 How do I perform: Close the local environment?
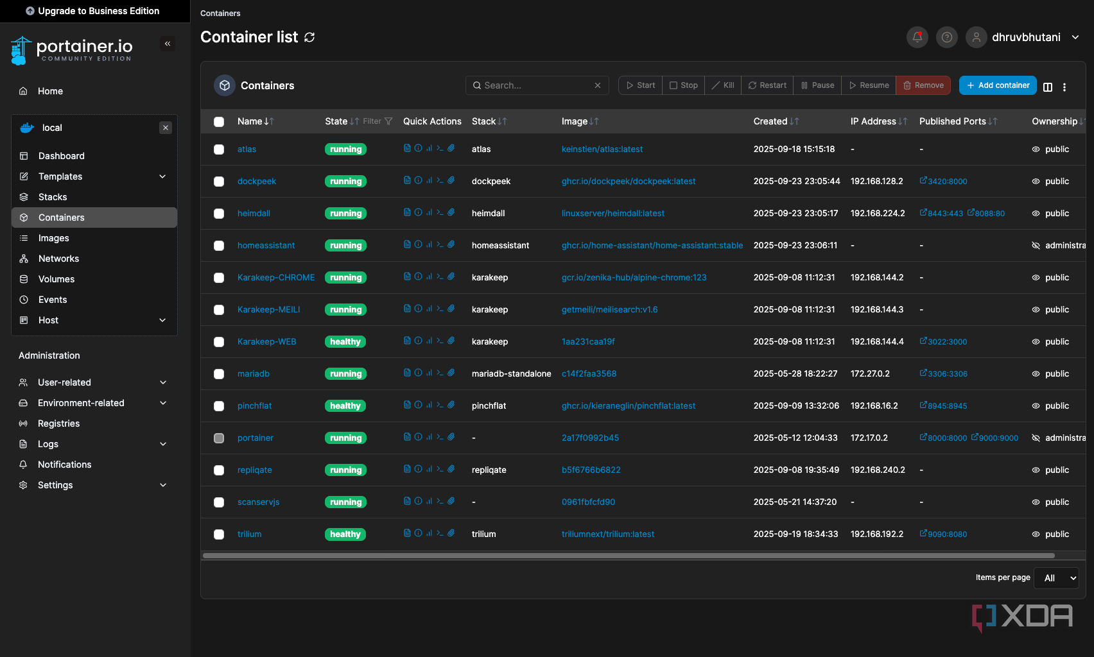pos(166,128)
